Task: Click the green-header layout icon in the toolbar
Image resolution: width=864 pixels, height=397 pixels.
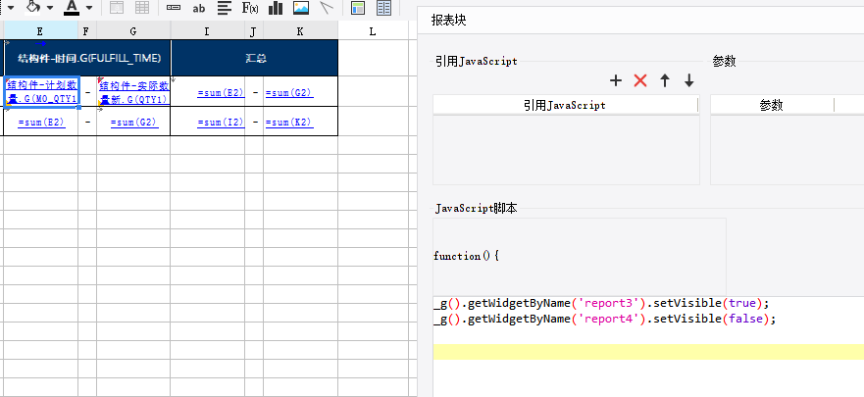Action: tap(358, 8)
